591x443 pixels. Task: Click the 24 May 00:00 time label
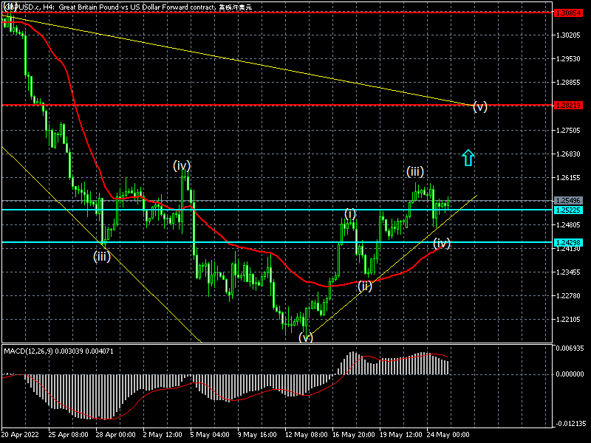[448, 434]
